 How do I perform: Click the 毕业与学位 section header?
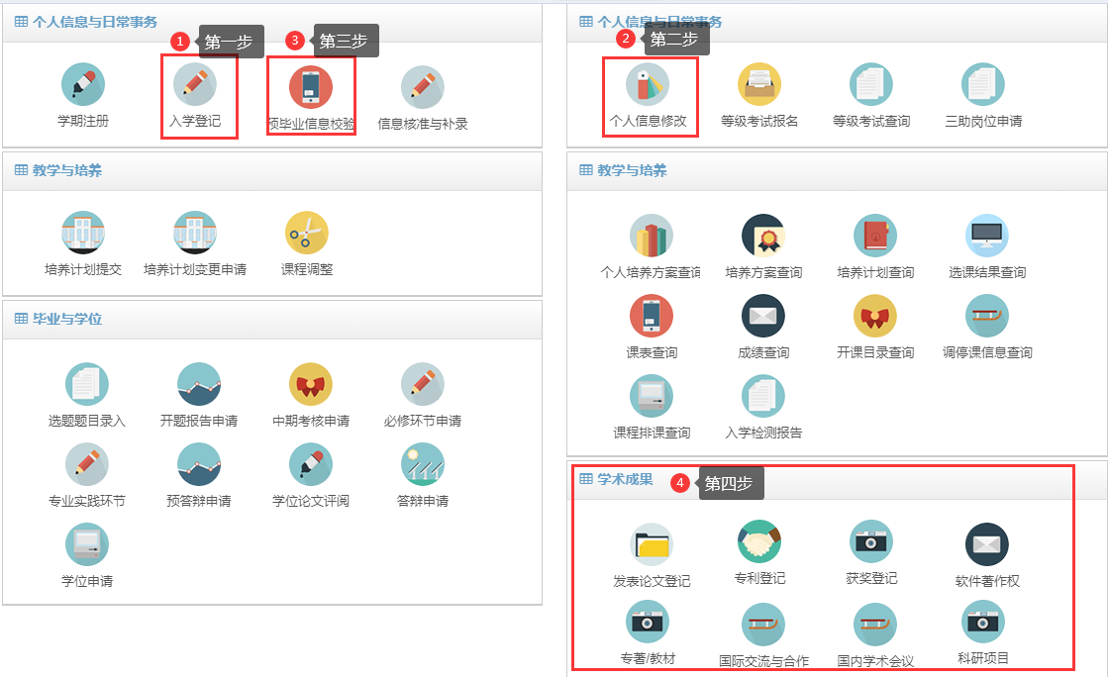pos(67,319)
